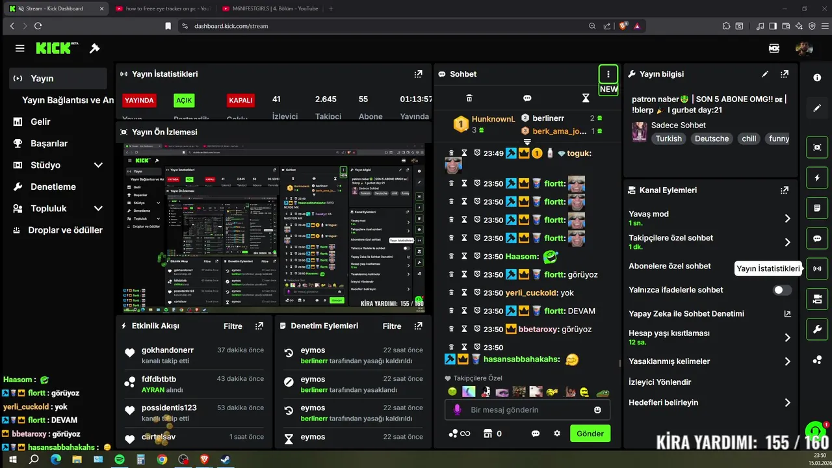Delete toguk's 23:49 message with its trash icon
Screen dimensions: 832x468
coord(451,153)
